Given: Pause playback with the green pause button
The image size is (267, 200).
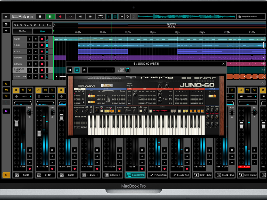Looking at the screenshot, I should pyautogui.click(x=50, y=16).
